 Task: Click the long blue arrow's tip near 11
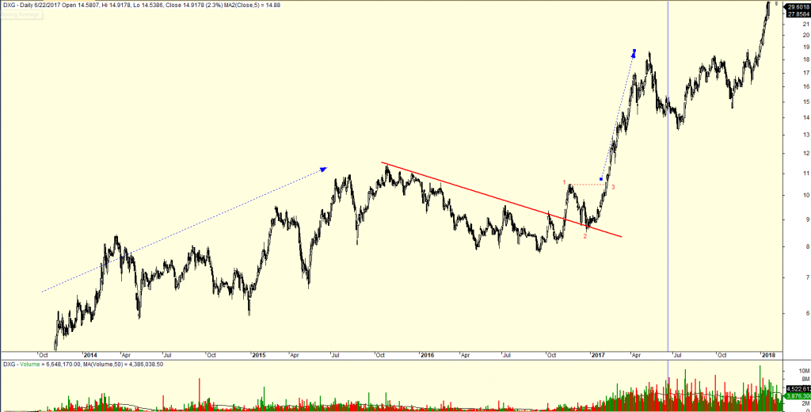(323, 168)
